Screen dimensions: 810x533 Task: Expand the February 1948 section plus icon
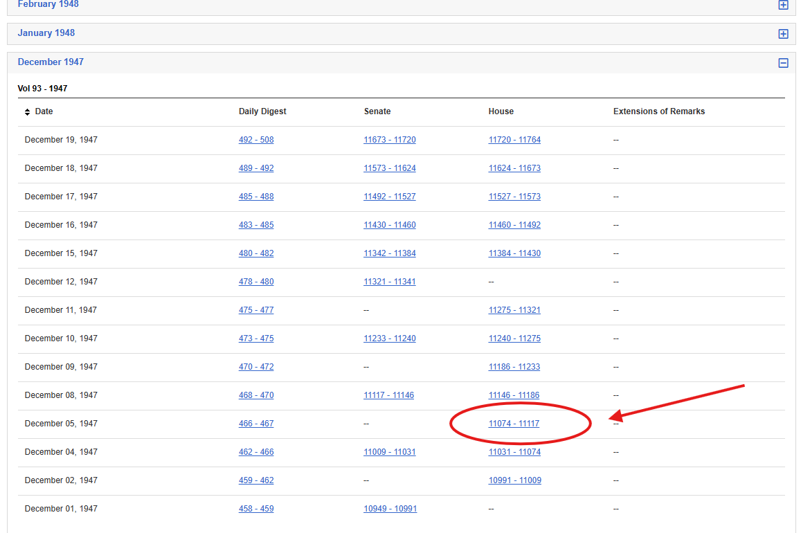tap(783, 5)
